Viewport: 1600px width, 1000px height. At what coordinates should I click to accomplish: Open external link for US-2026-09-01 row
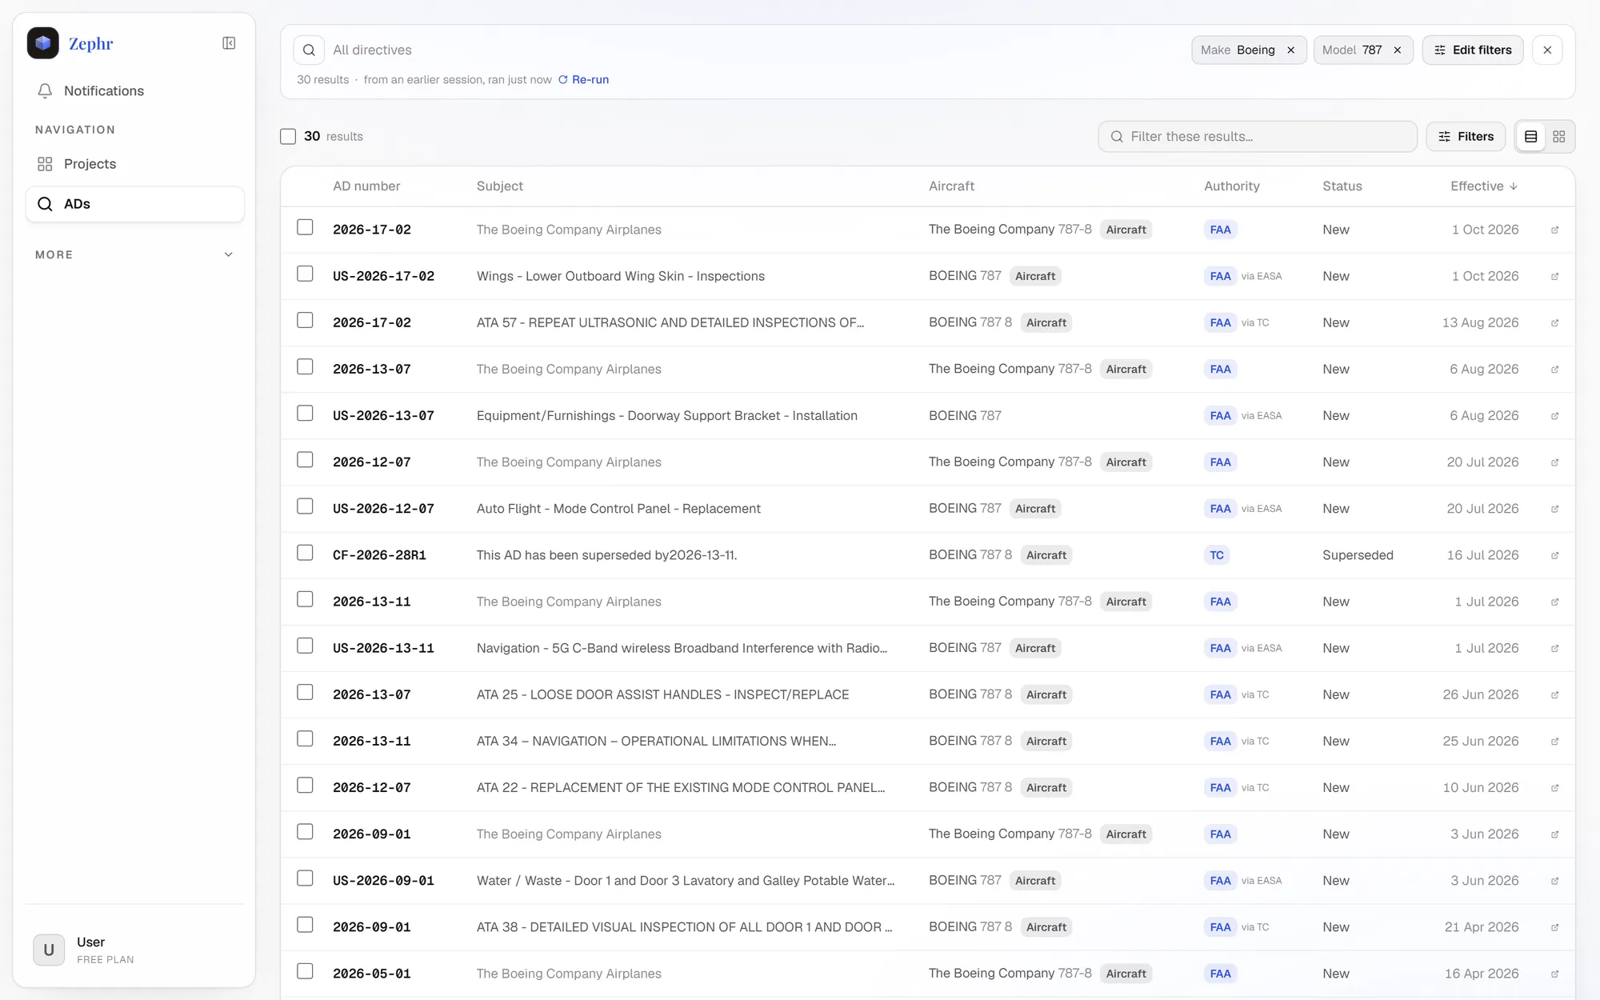tap(1554, 881)
